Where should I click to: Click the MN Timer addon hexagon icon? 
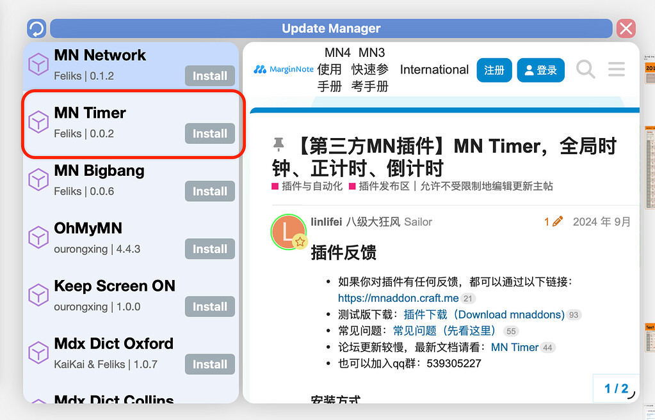(38, 122)
